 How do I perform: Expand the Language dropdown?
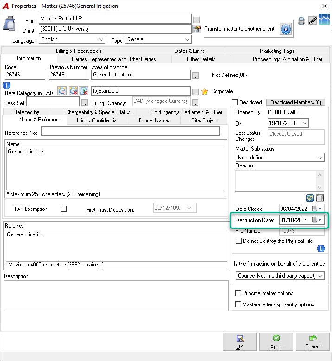[101, 39]
